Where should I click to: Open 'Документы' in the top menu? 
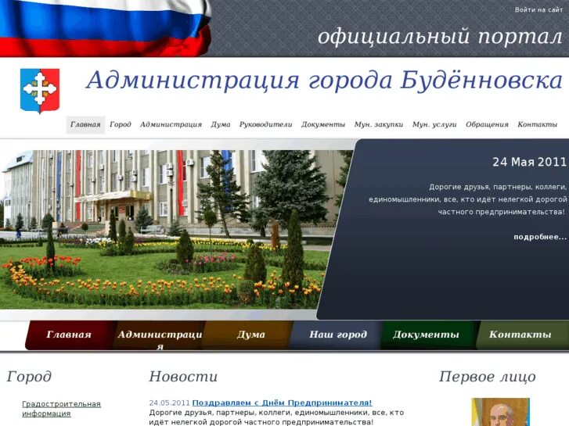[323, 124]
